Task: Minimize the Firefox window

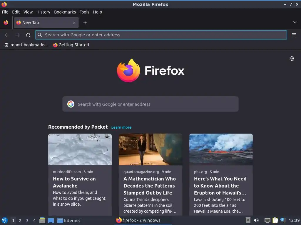Action: click(x=285, y=4)
